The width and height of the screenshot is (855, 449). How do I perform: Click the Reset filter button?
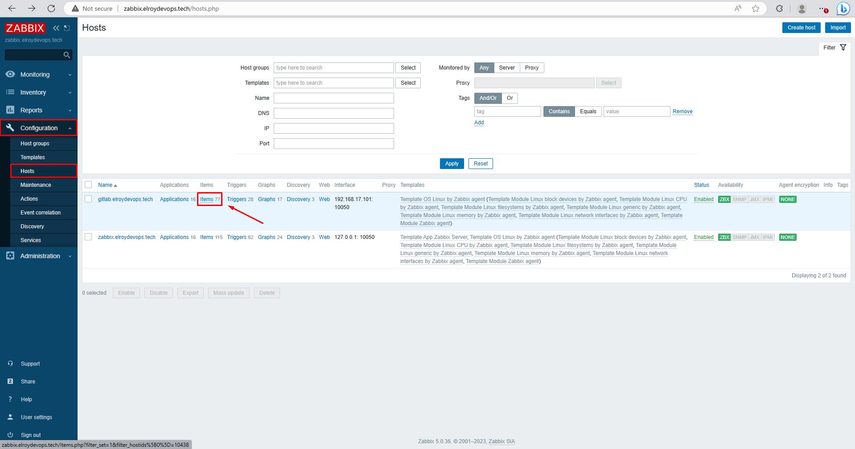click(x=481, y=164)
